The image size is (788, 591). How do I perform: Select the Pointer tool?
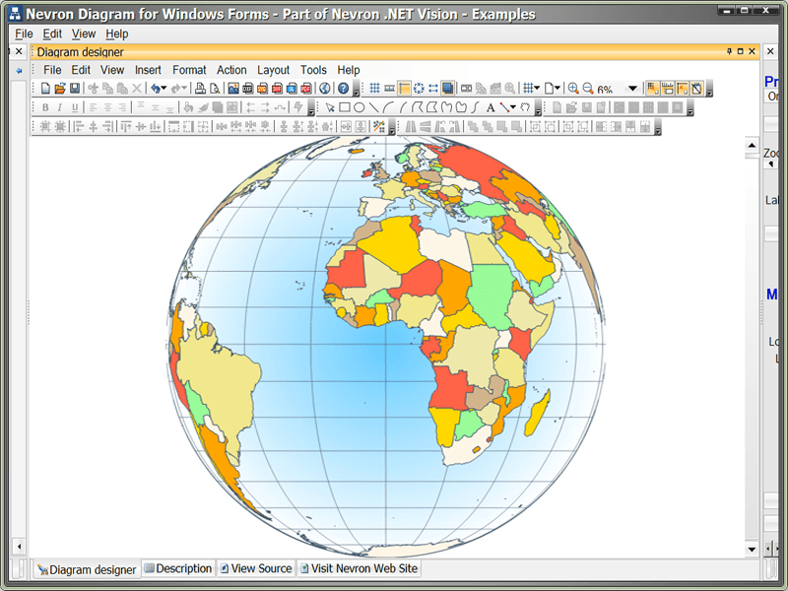tap(330, 107)
